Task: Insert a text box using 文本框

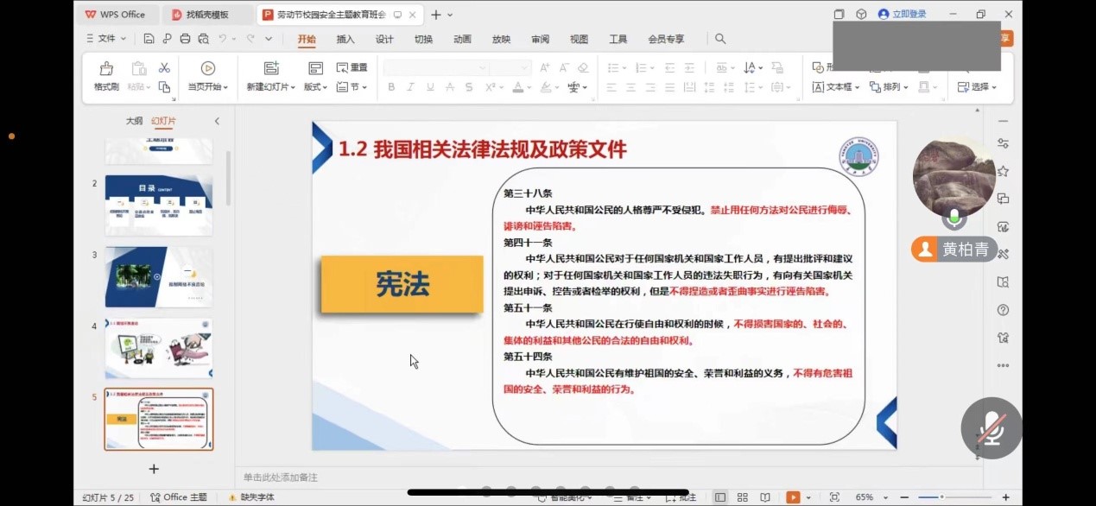Action: coord(833,86)
